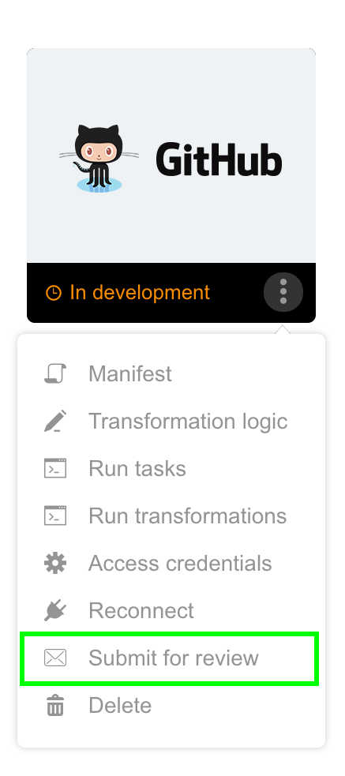The image size is (345, 776).
Task: Click the terminal icon next to Run tasks
Action: click(x=55, y=468)
